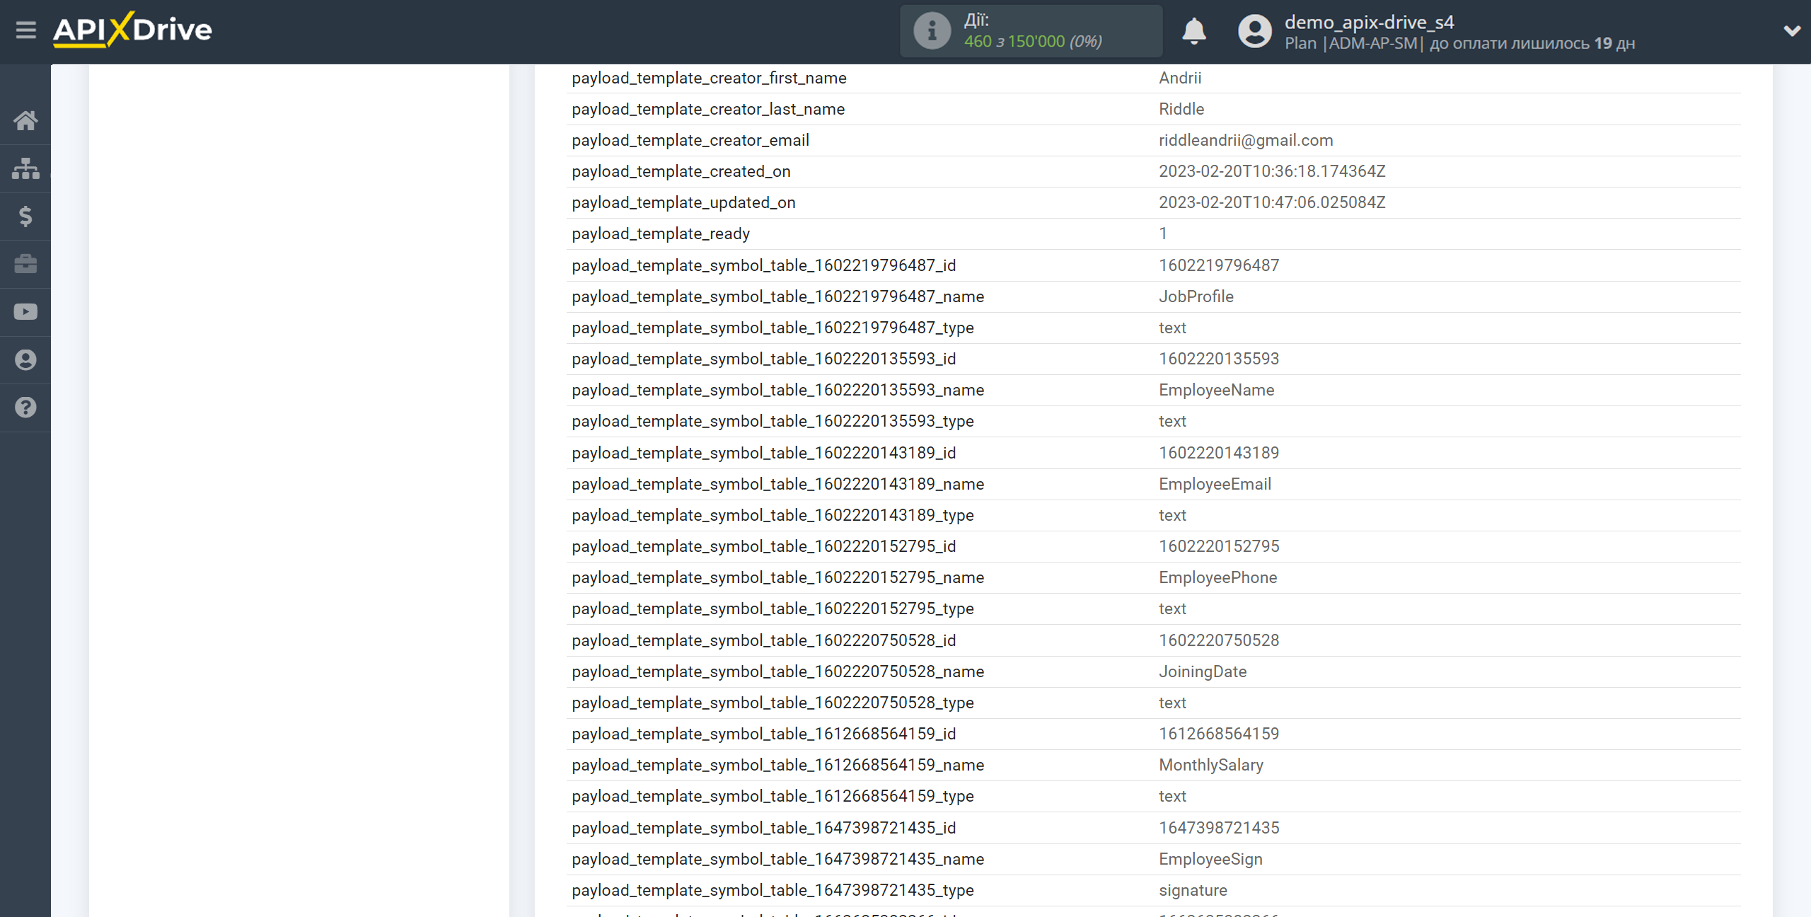Click demo_apix-drive_s4 account name

pos(1369,22)
